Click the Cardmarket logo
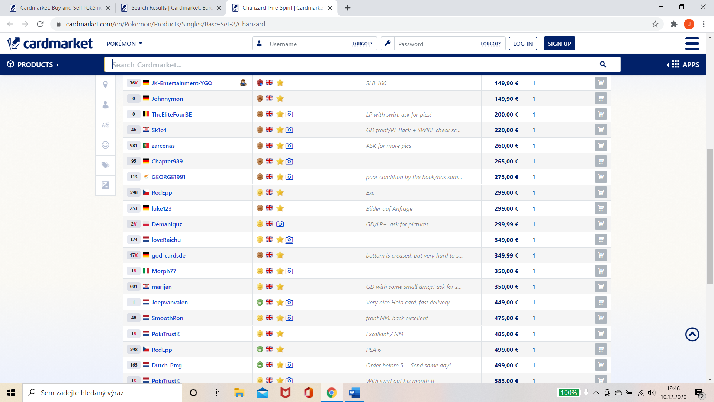Image resolution: width=714 pixels, height=402 pixels. coord(50,44)
